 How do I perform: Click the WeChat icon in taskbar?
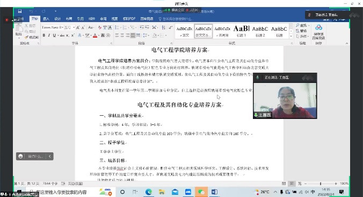201,192
